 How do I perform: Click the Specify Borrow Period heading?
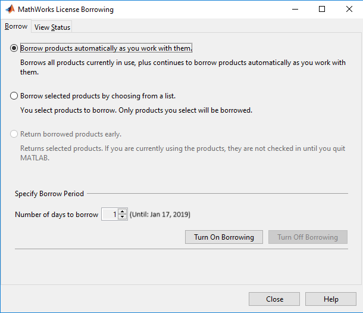(x=49, y=194)
